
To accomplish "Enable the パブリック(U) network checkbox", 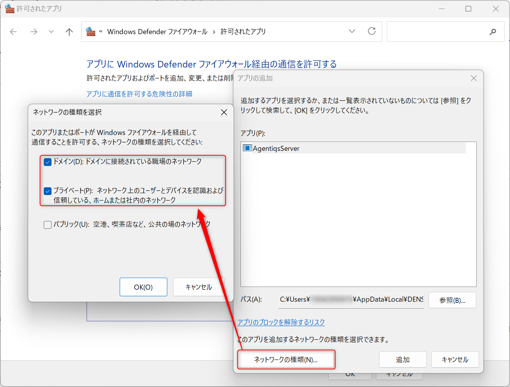I will (47, 224).
